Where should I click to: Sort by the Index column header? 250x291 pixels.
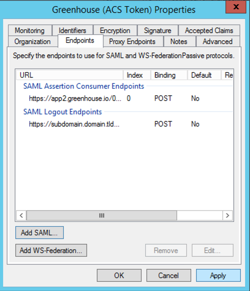[137, 75]
